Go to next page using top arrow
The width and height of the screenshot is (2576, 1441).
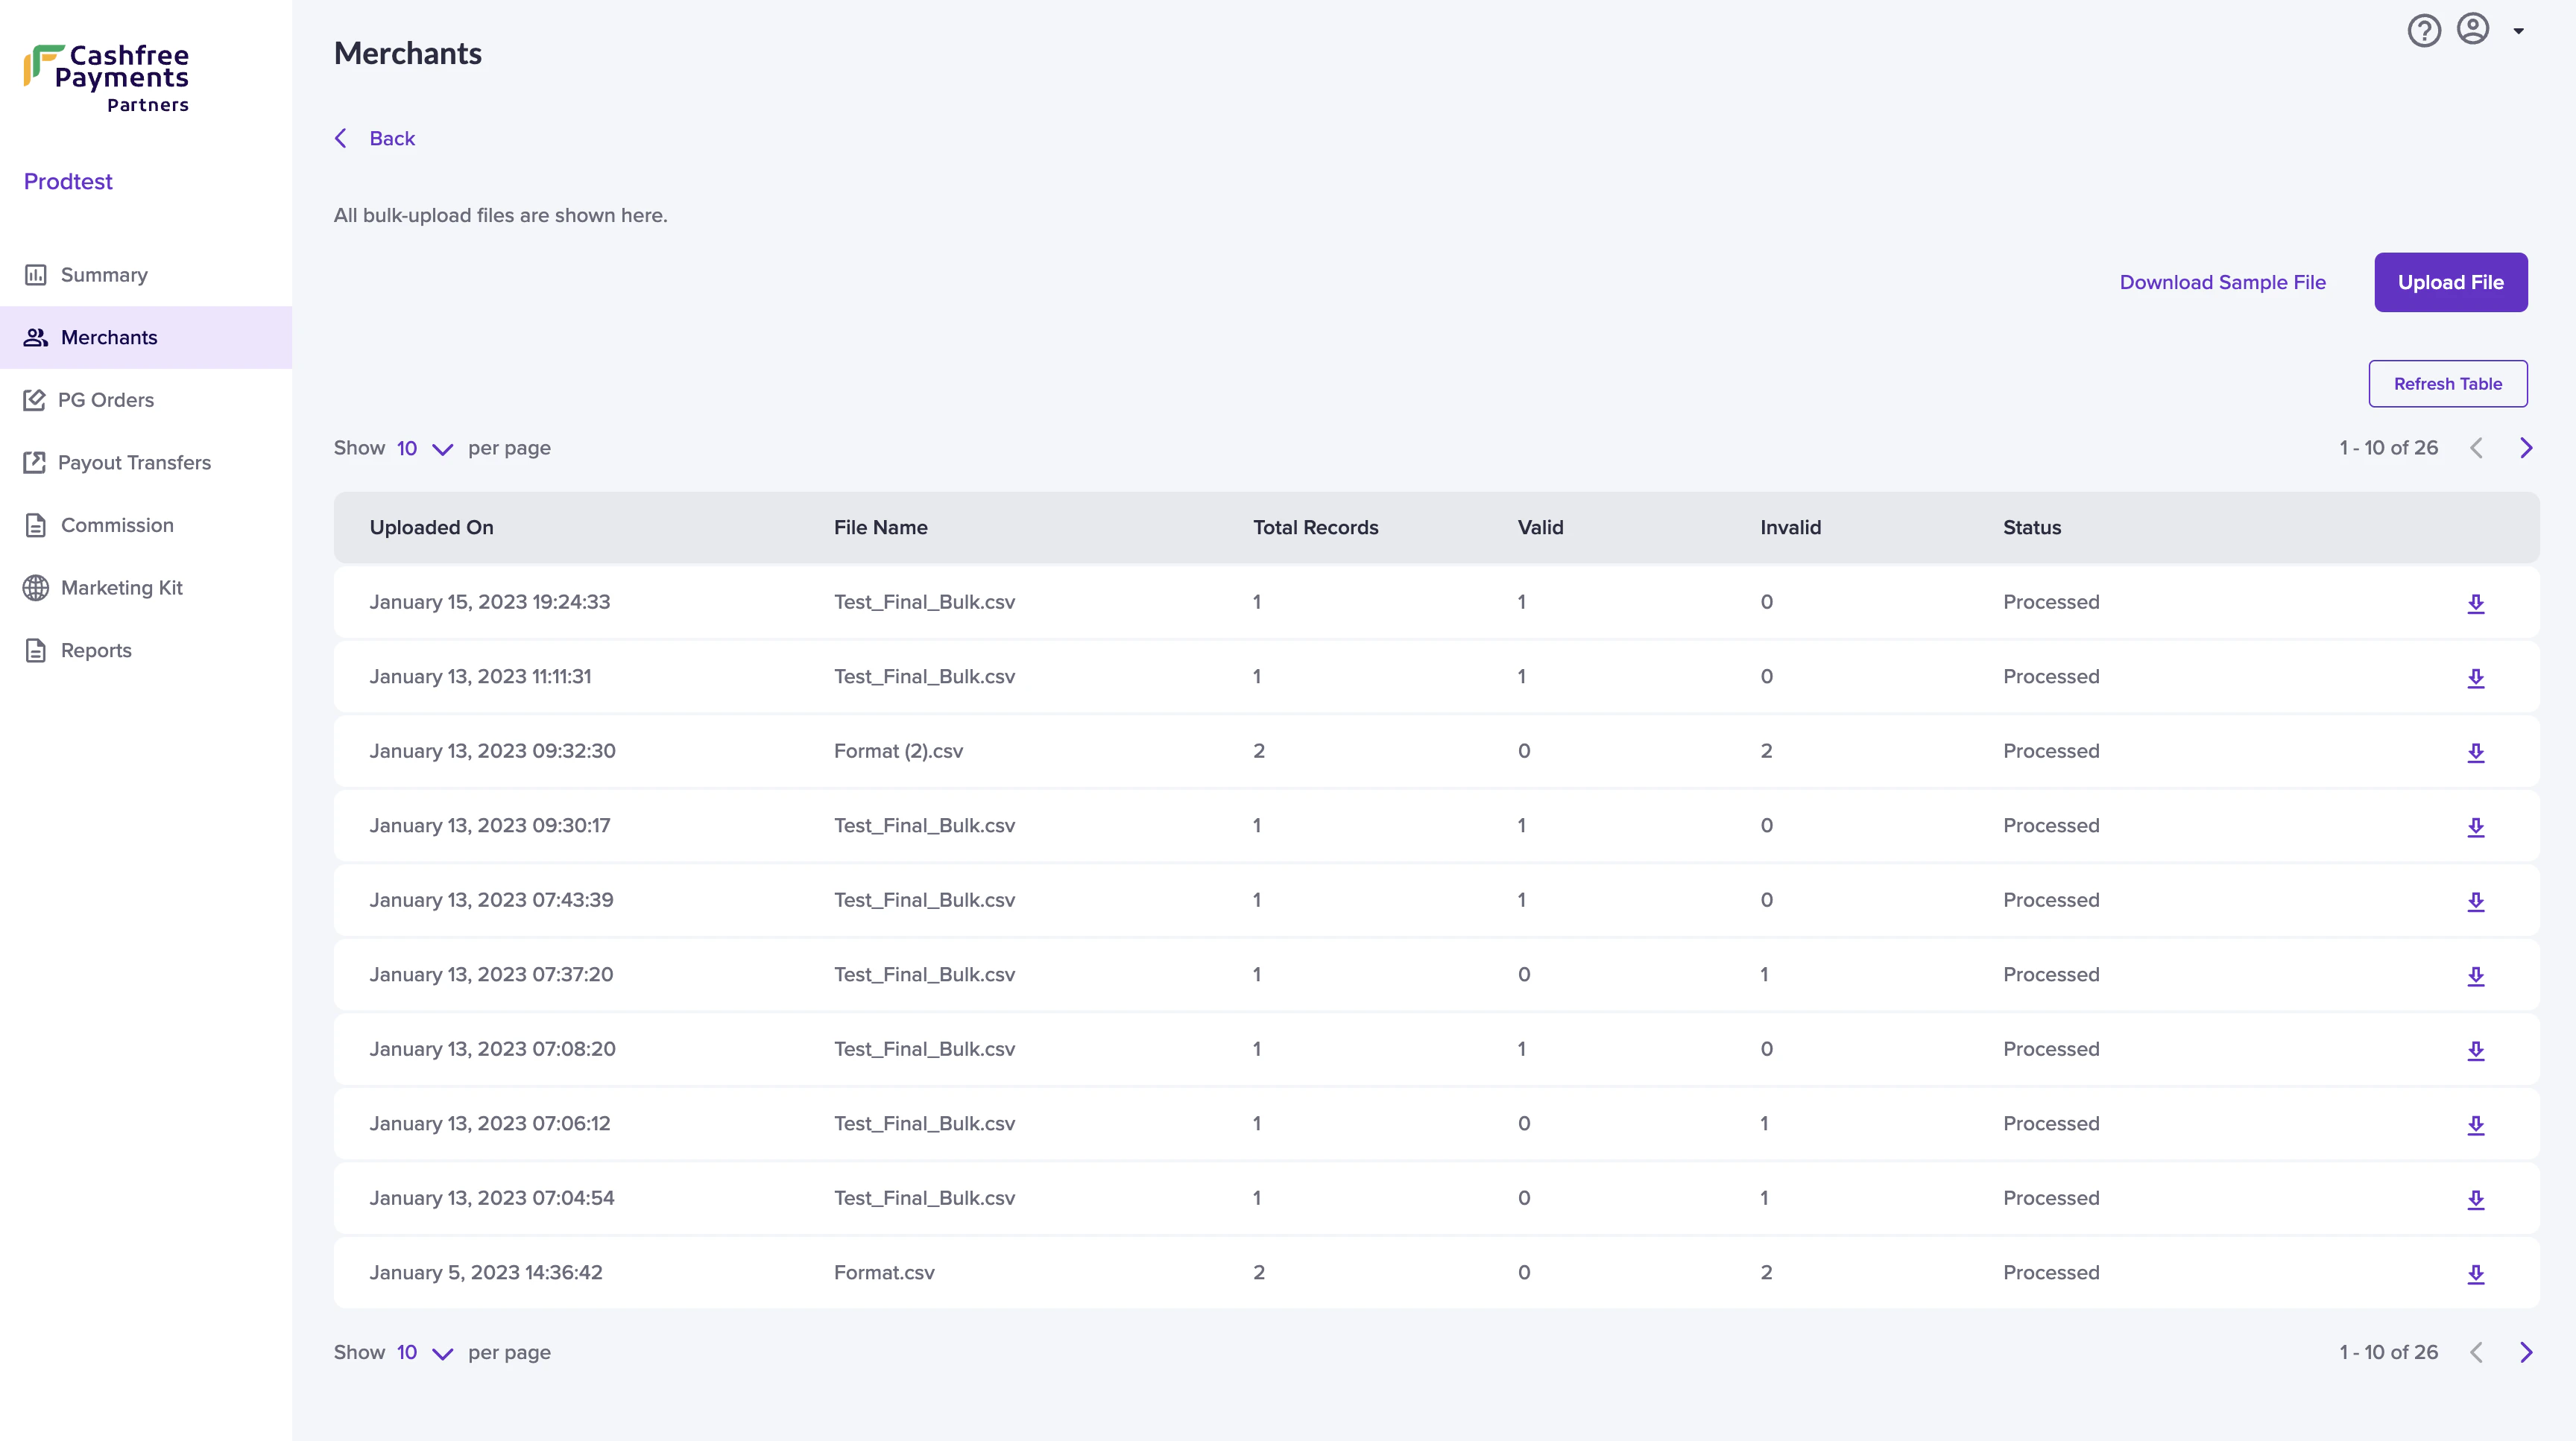[x=2525, y=448]
